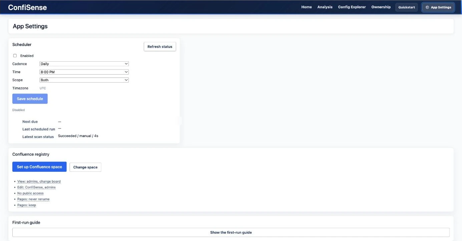Click the gear icon in App Settings button
This screenshot has width=462, height=241.
click(x=427, y=7)
